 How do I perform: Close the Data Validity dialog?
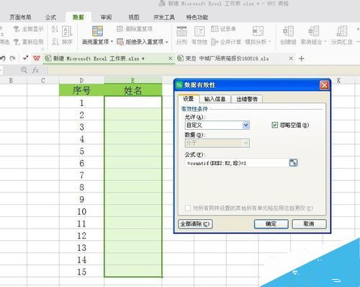[x=325, y=85]
